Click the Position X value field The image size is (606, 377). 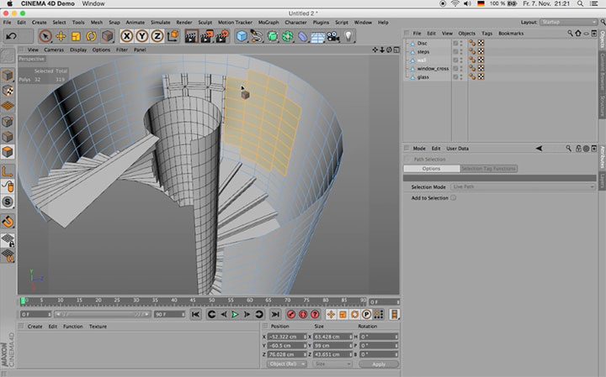point(287,337)
